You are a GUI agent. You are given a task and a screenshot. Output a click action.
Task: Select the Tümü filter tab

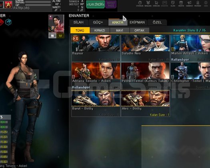click(x=80, y=30)
